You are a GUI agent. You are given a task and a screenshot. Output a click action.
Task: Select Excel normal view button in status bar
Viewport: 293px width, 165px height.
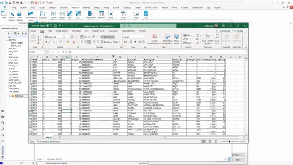(x=204, y=142)
